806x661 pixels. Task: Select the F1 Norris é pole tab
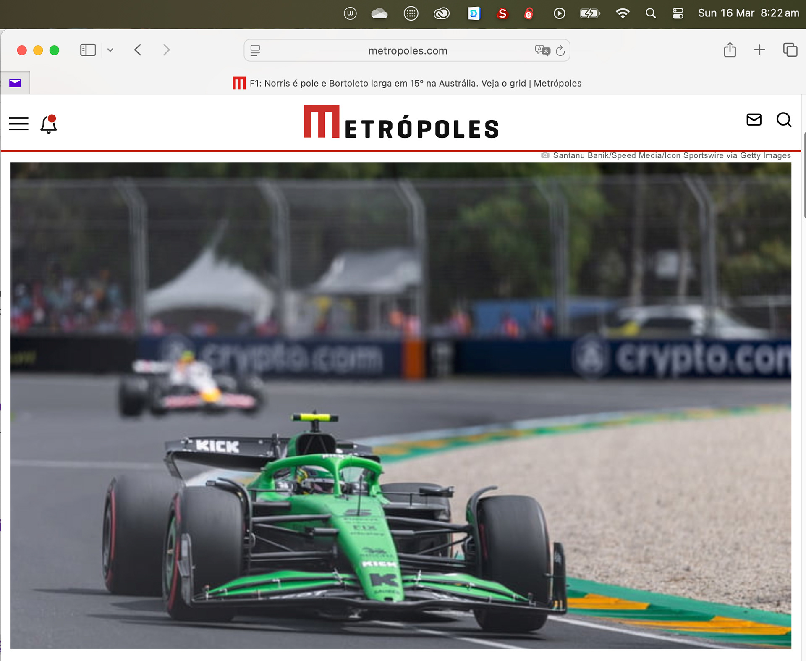point(407,83)
